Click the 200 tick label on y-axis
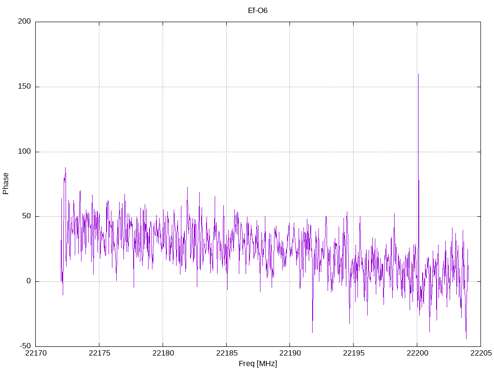The width and height of the screenshot is (494, 370). point(25,22)
